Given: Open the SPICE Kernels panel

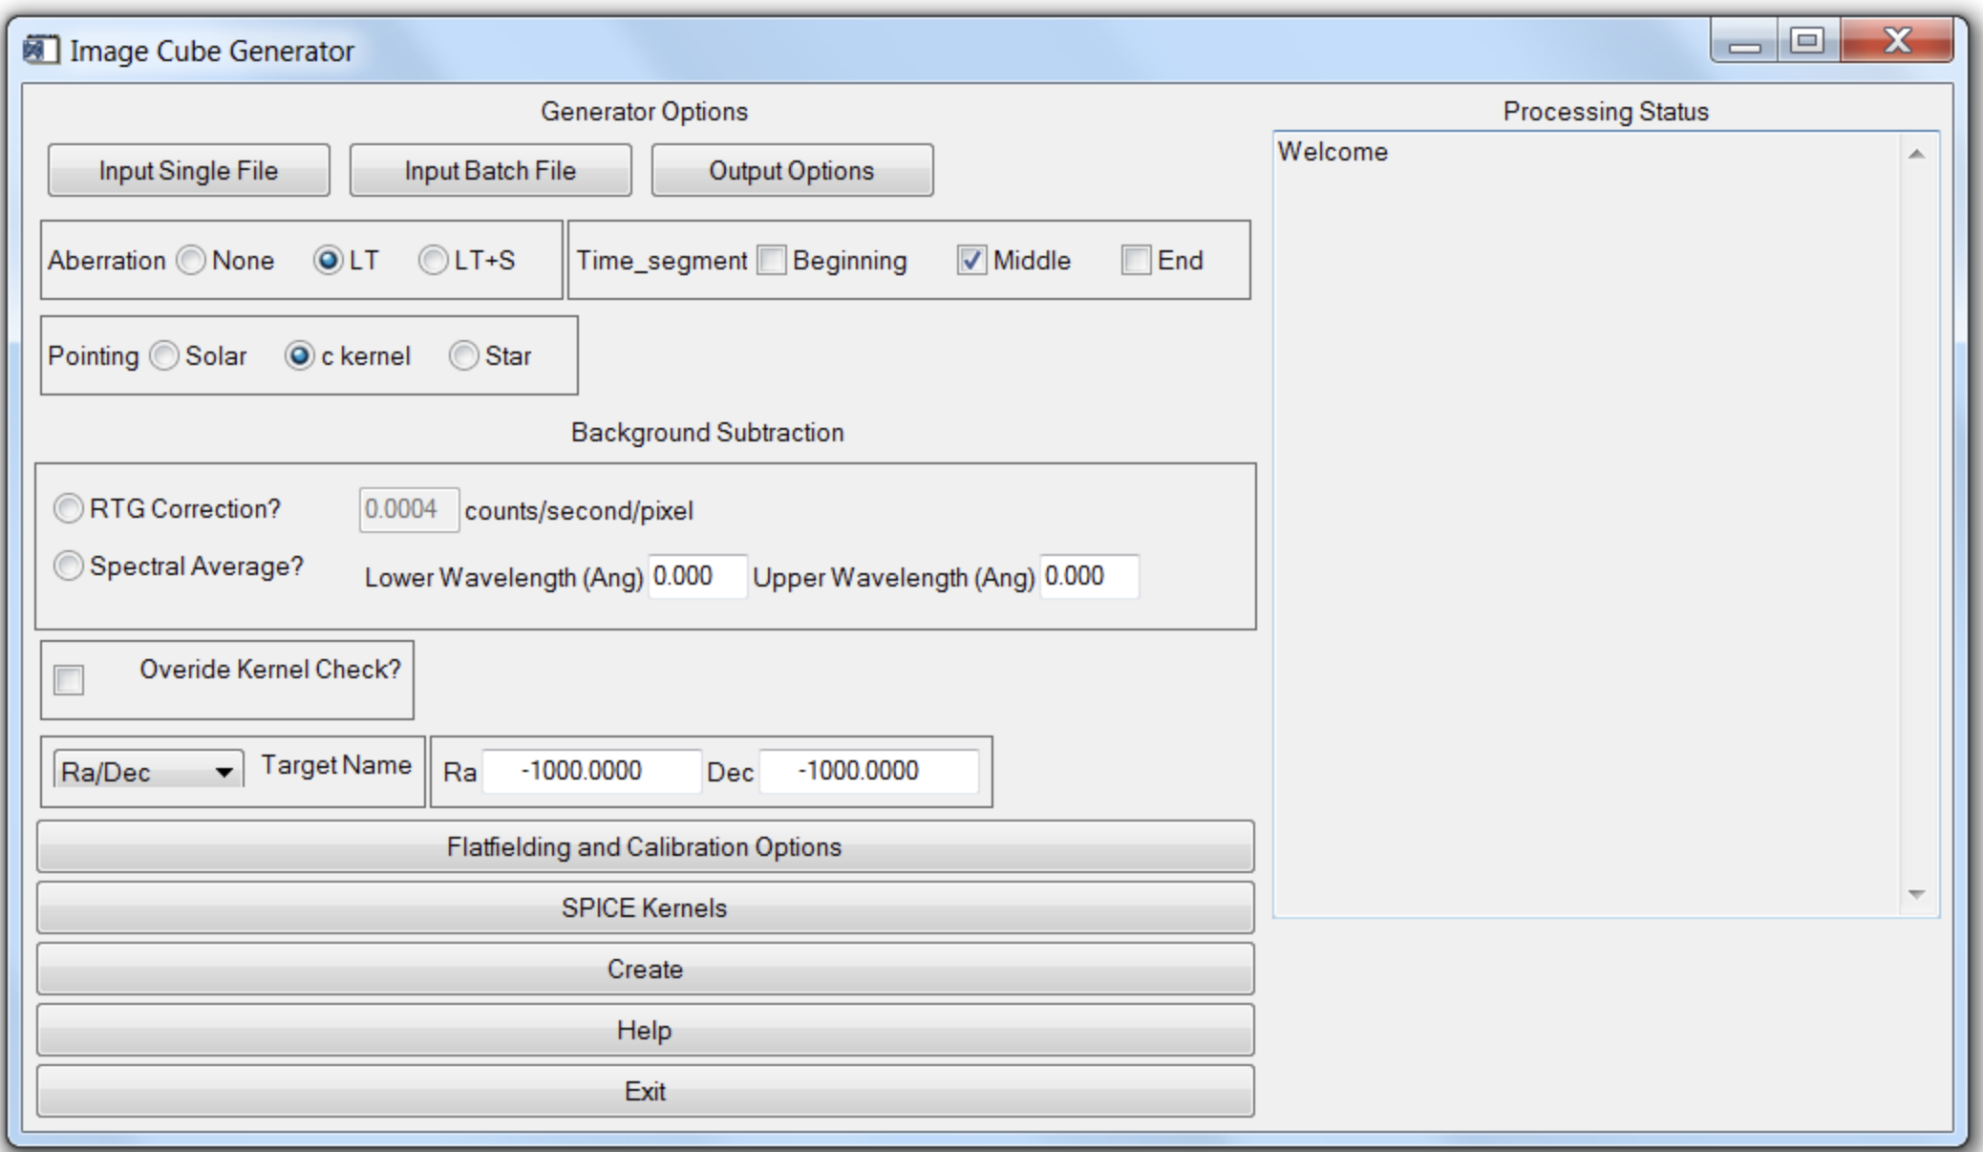Looking at the screenshot, I should tap(645, 907).
